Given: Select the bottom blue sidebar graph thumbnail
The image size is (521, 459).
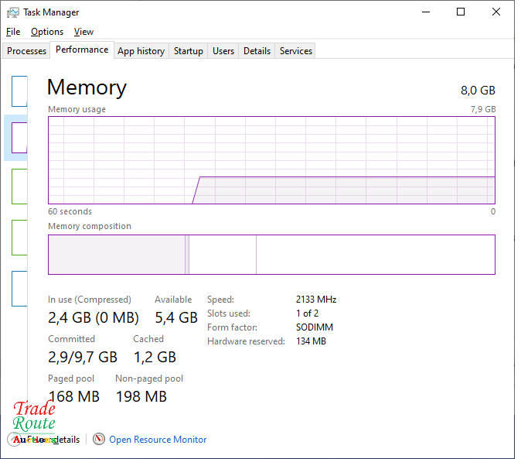Looking at the screenshot, I should 19,288.
